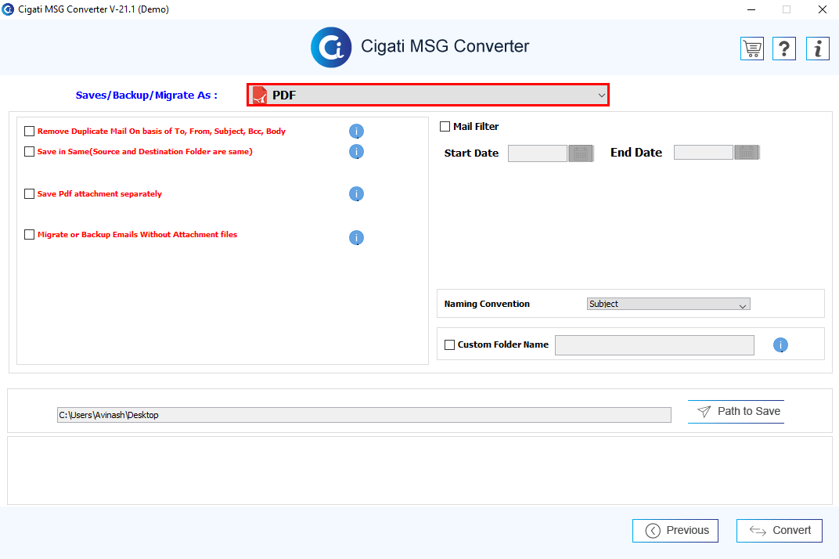Open the End Date calendar picker

[x=747, y=153]
